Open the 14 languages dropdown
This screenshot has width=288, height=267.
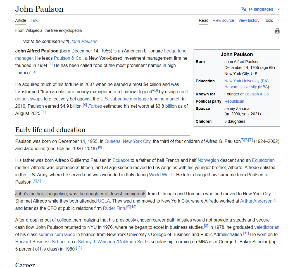pos(260,9)
